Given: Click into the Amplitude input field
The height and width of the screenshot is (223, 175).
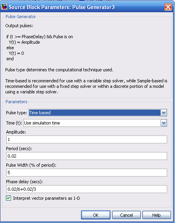Looking at the screenshot, I should point(87,139).
